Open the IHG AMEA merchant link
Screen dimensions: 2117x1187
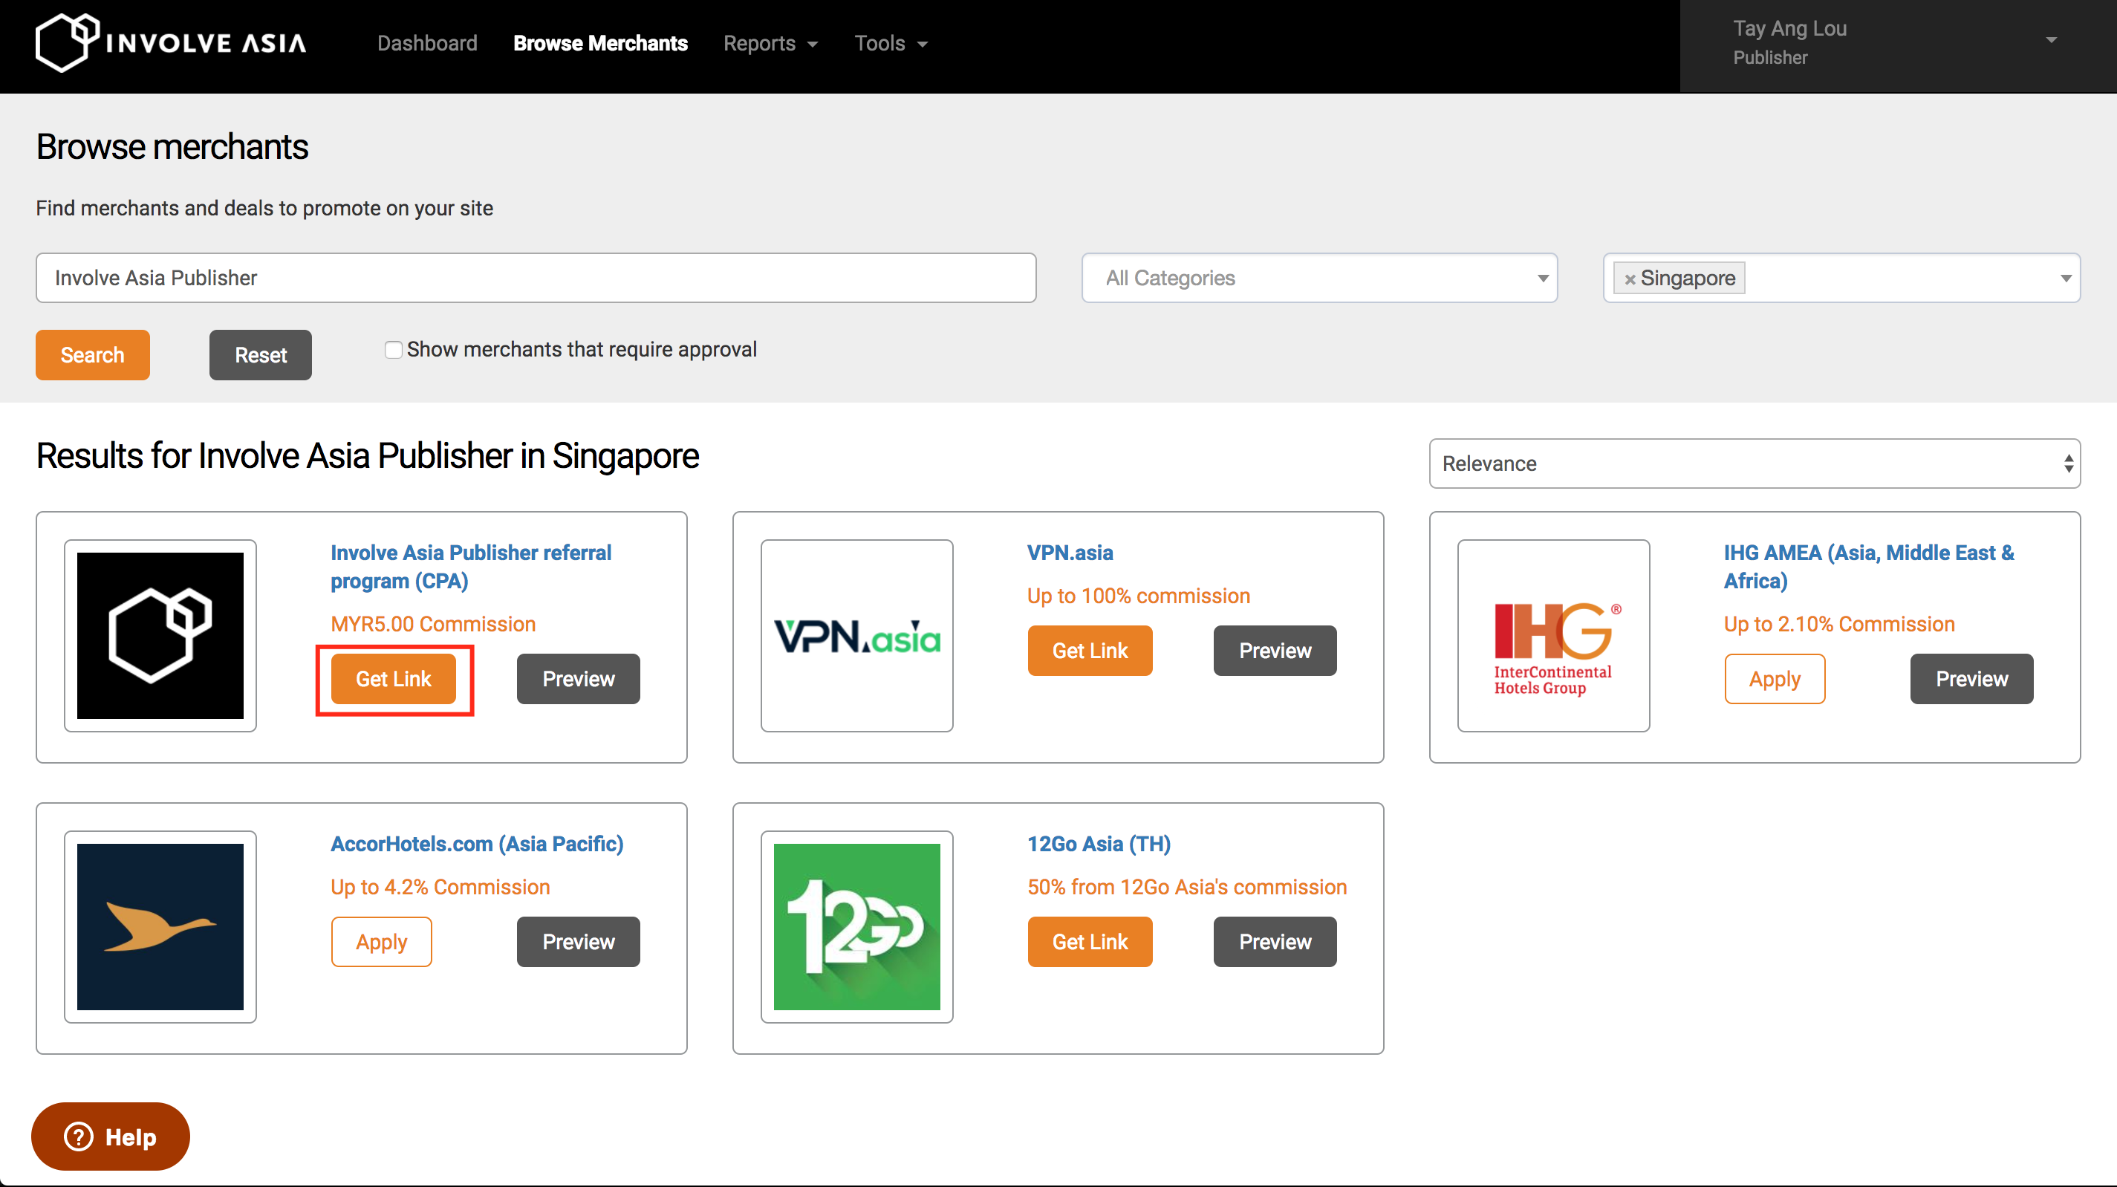(x=1869, y=568)
